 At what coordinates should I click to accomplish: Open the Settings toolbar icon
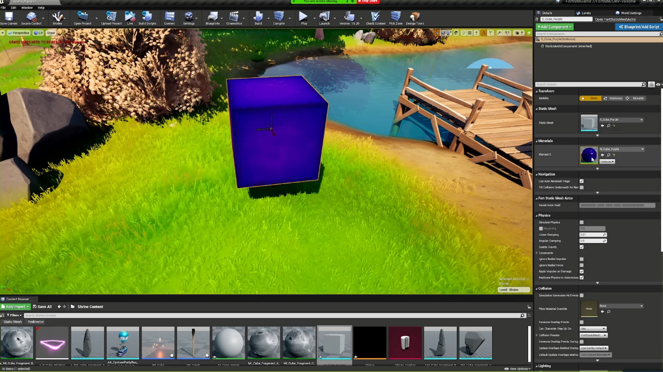pyautogui.click(x=189, y=18)
